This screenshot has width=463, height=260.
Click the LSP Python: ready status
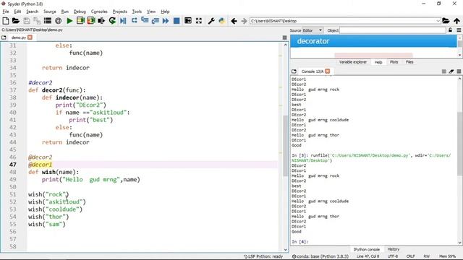point(263,256)
